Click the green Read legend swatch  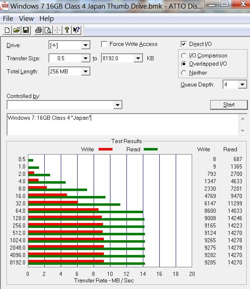point(151,149)
